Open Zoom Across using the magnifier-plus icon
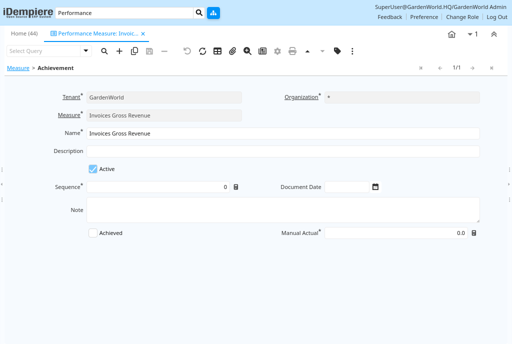Viewport: 512px width, 344px height. click(x=247, y=51)
